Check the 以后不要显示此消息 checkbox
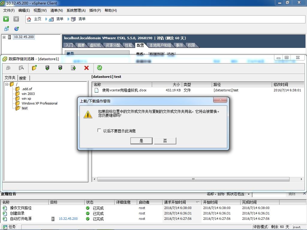 pos(99,130)
